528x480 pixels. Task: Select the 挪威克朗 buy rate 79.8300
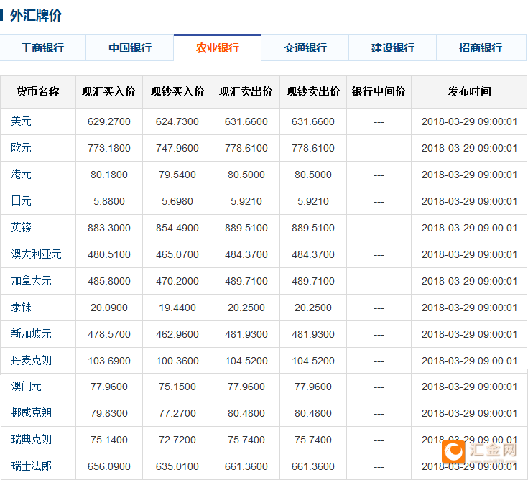108,413
